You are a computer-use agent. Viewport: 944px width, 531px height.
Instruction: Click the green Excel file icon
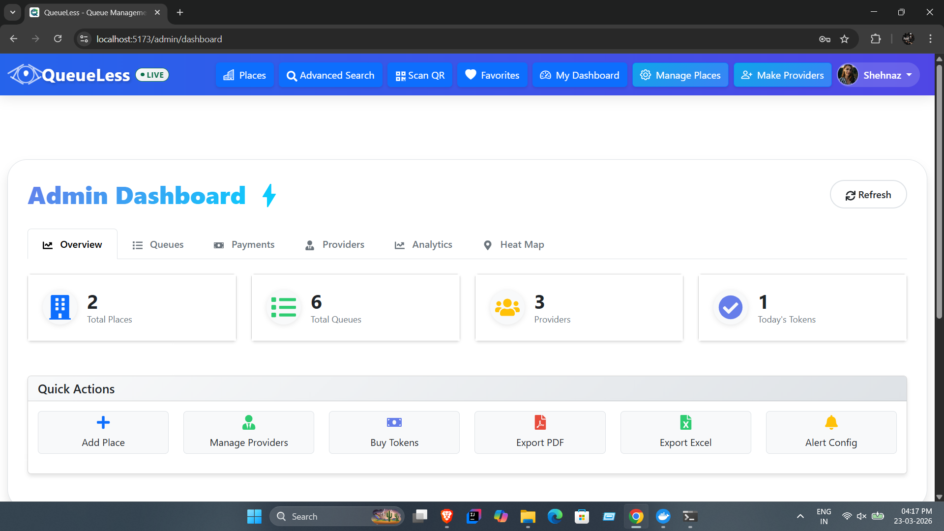[685, 422]
